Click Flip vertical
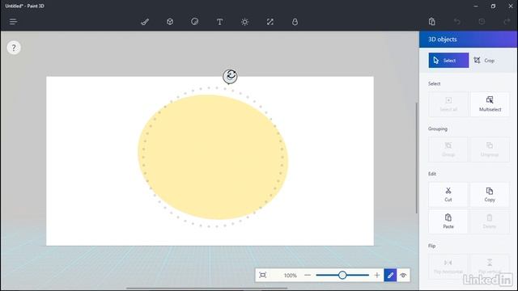The width and height of the screenshot is (518, 291). (x=490, y=267)
